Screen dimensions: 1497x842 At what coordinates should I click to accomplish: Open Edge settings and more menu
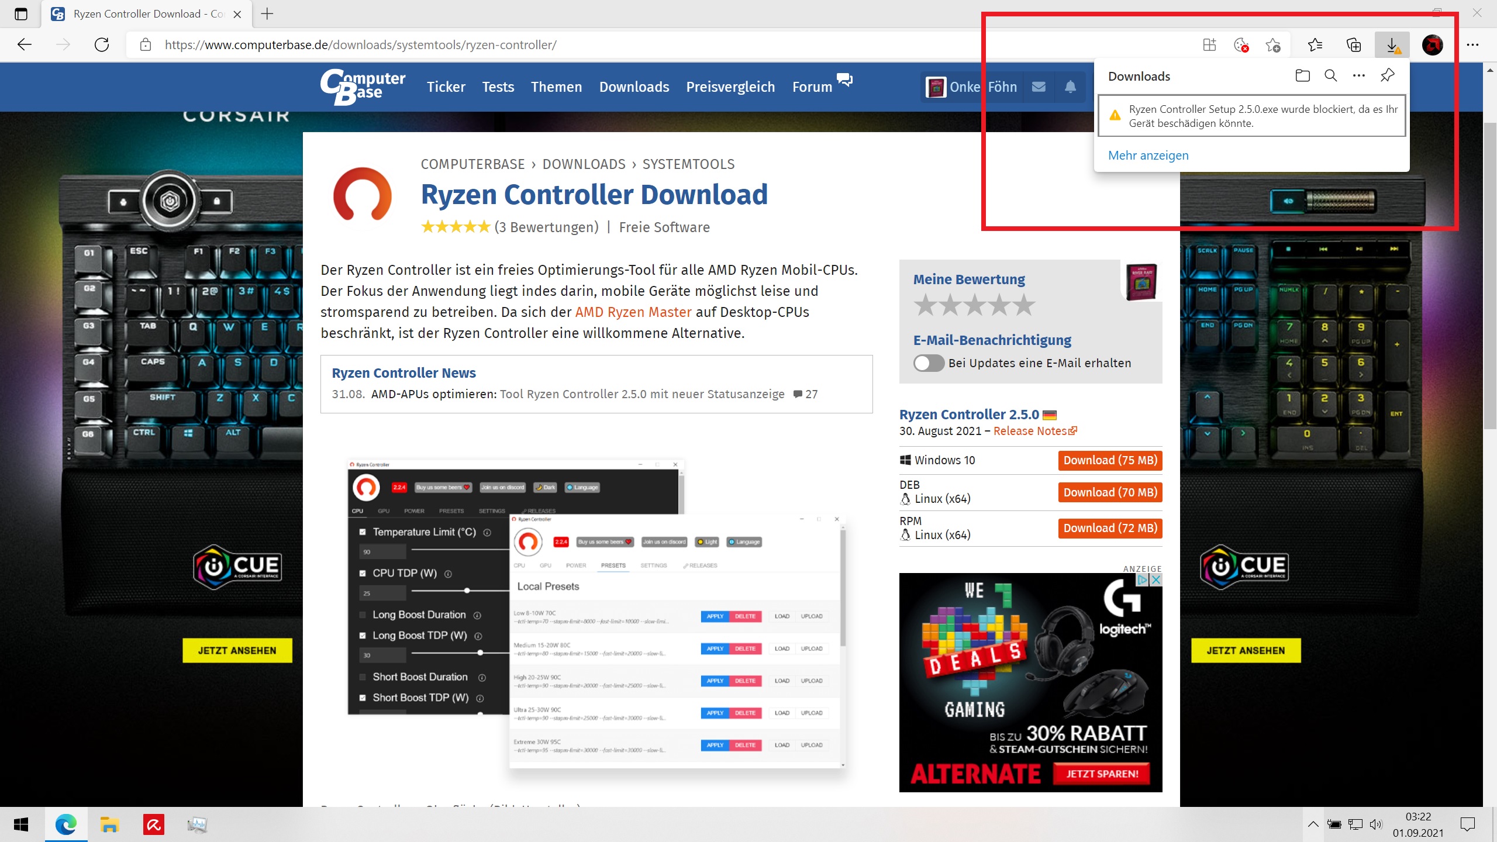[x=1472, y=45]
